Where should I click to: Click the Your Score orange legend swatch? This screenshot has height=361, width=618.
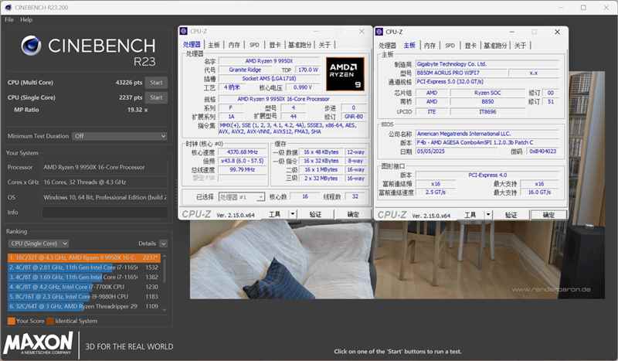[12, 321]
